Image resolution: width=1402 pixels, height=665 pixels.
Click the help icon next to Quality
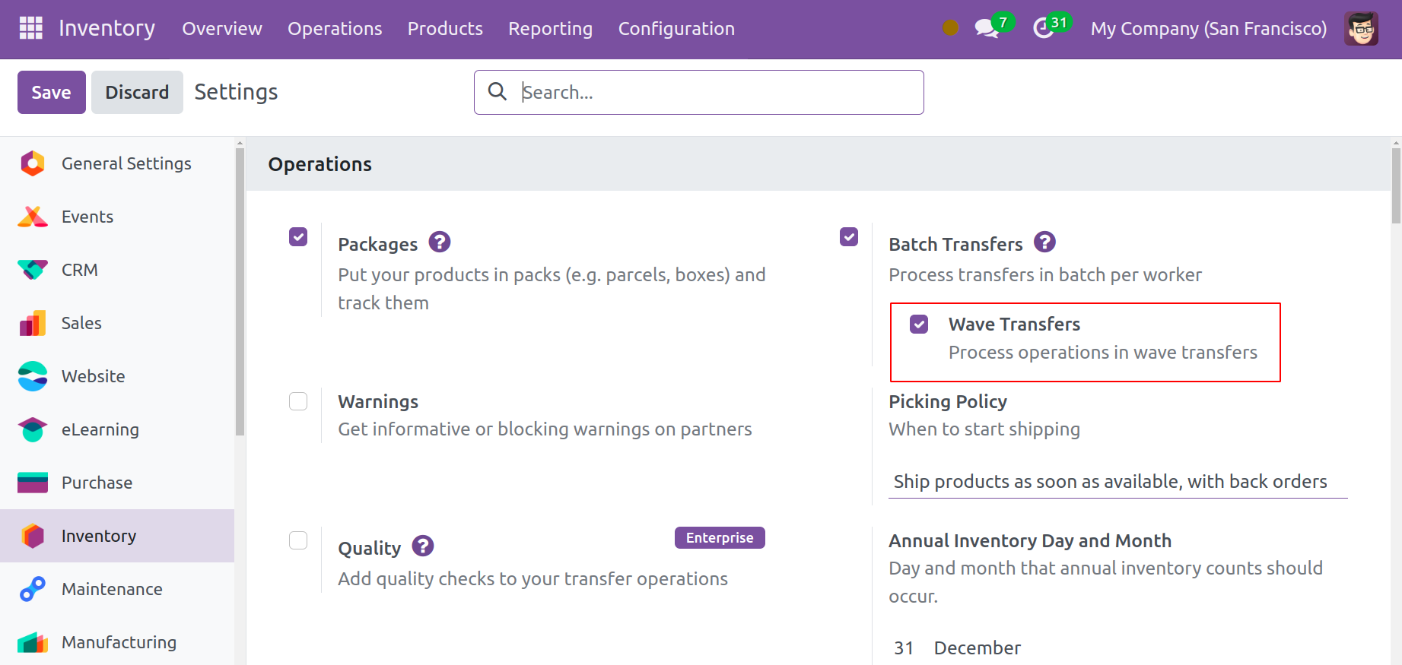[x=422, y=546]
